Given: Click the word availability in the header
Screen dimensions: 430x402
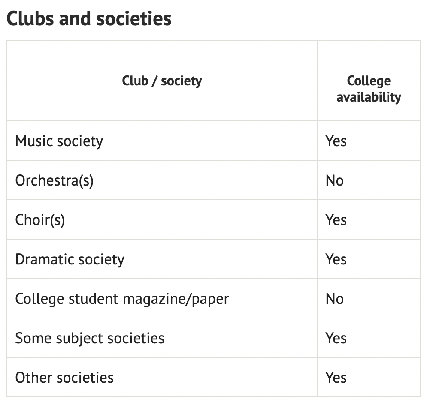Looking at the screenshot, I should coord(369,97).
